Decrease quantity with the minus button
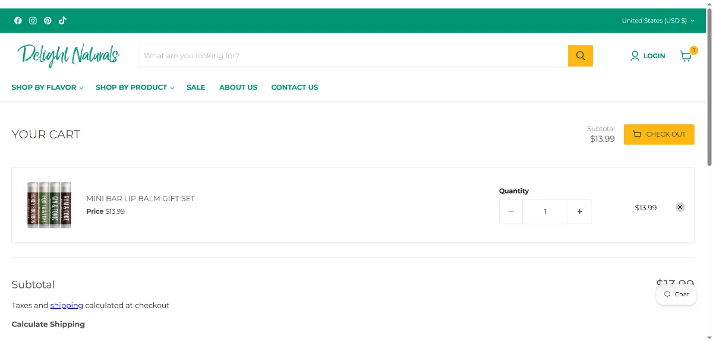The width and height of the screenshot is (713, 342). coord(511,211)
